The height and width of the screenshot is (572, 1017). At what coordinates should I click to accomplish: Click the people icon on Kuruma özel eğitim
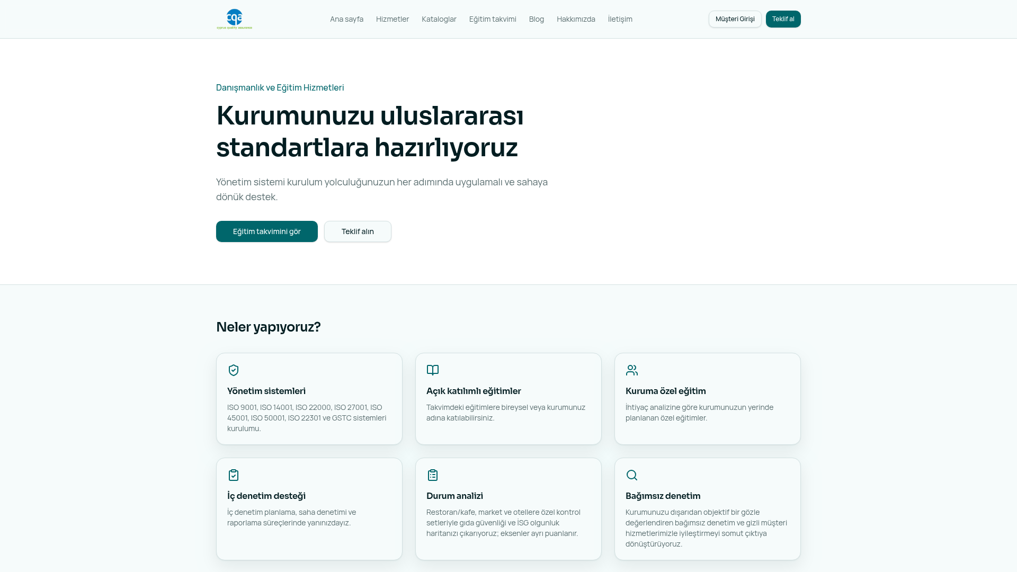(x=632, y=370)
